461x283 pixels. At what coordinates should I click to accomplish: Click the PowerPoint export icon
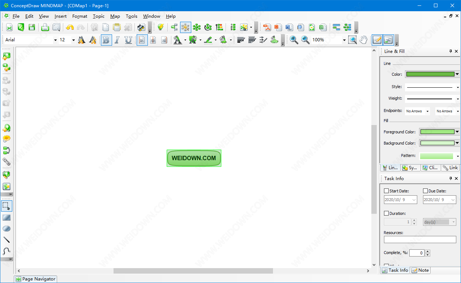278,27
